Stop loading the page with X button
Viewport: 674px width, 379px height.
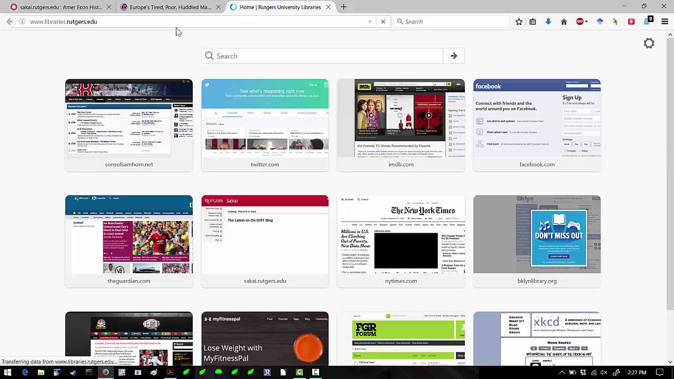[383, 22]
